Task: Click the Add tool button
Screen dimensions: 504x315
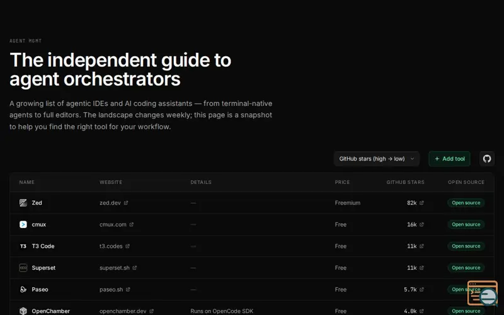Action: point(449,159)
